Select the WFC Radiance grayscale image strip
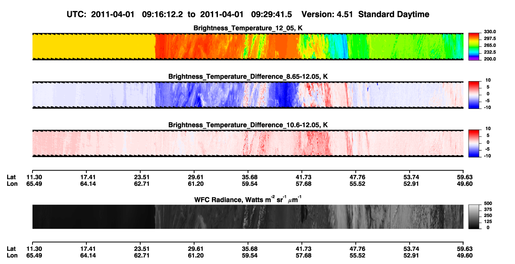 pos(248,217)
